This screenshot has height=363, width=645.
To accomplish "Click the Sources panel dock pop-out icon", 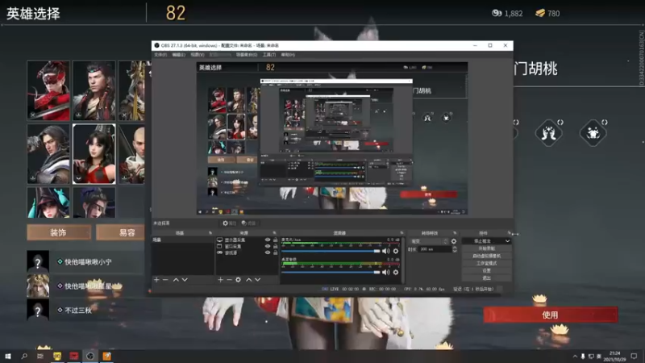I will coord(274,233).
